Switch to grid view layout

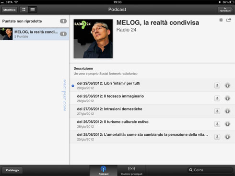(x=24, y=10)
